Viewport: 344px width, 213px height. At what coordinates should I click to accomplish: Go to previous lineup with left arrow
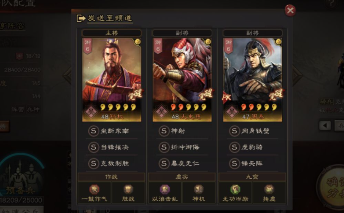click(67, 75)
